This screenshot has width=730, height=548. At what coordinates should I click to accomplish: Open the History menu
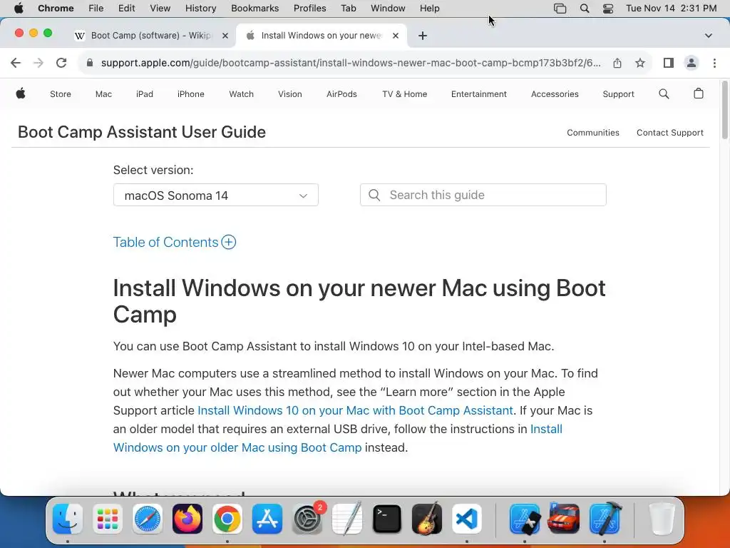pyautogui.click(x=200, y=9)
